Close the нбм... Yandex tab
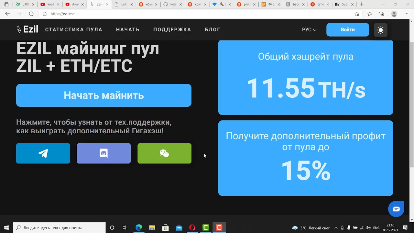 (x=156, y=5)
